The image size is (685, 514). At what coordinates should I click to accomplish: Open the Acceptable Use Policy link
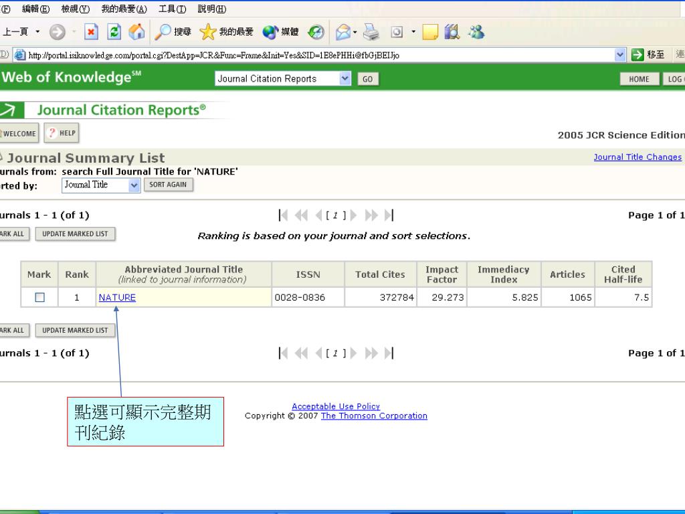click(x=336, y=406)
